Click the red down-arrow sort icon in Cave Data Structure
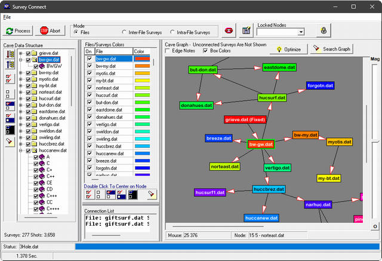This screenshot has height=261, width=382. [10, 54]
